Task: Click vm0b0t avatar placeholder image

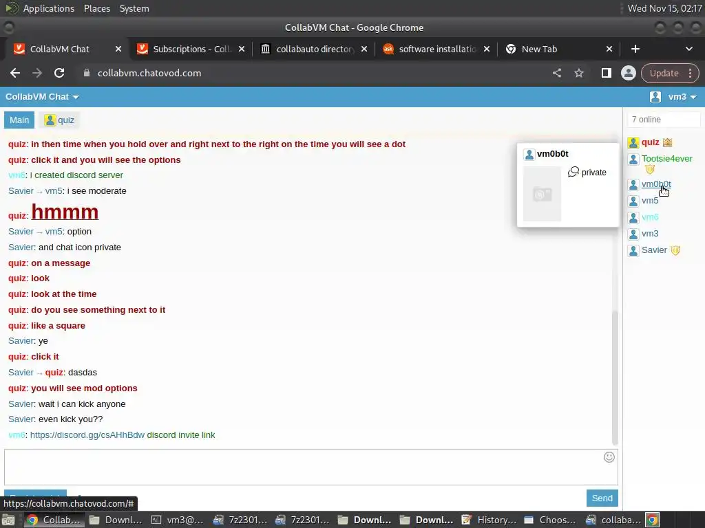Action: click(543, 194)
